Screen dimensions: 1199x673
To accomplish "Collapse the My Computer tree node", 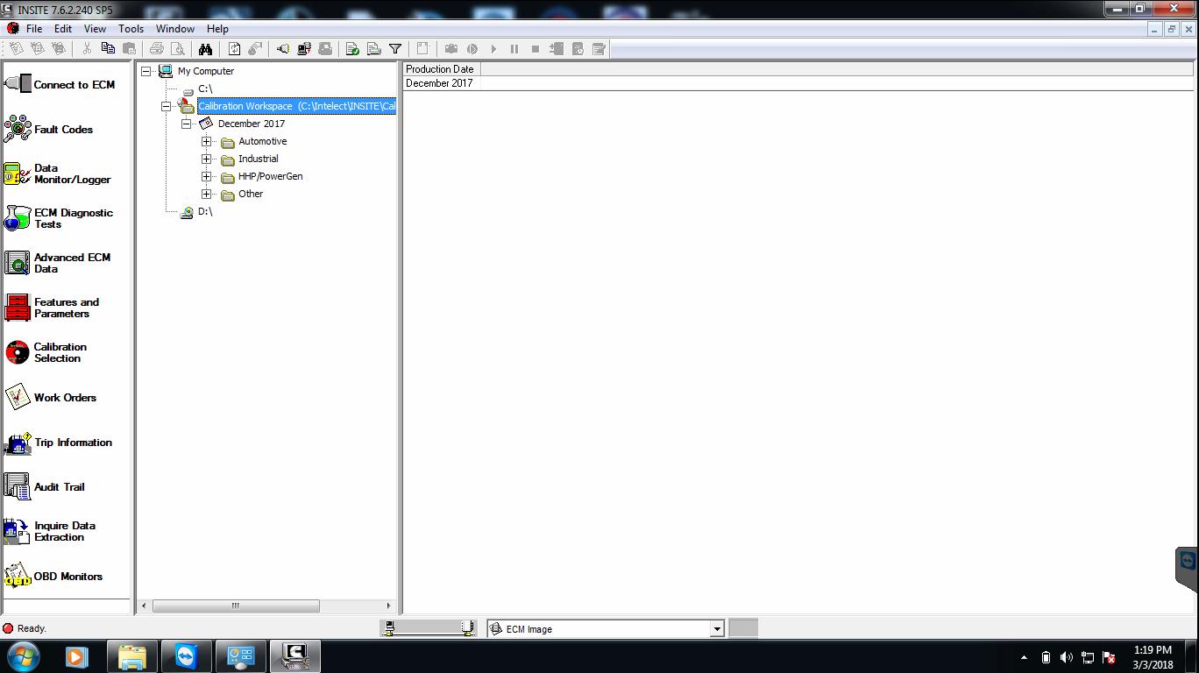I will [146, 71].
